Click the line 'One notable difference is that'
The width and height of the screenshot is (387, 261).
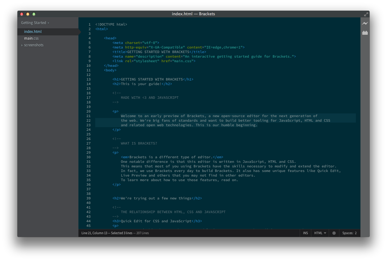pyautogui.click(x=208, y=162)
